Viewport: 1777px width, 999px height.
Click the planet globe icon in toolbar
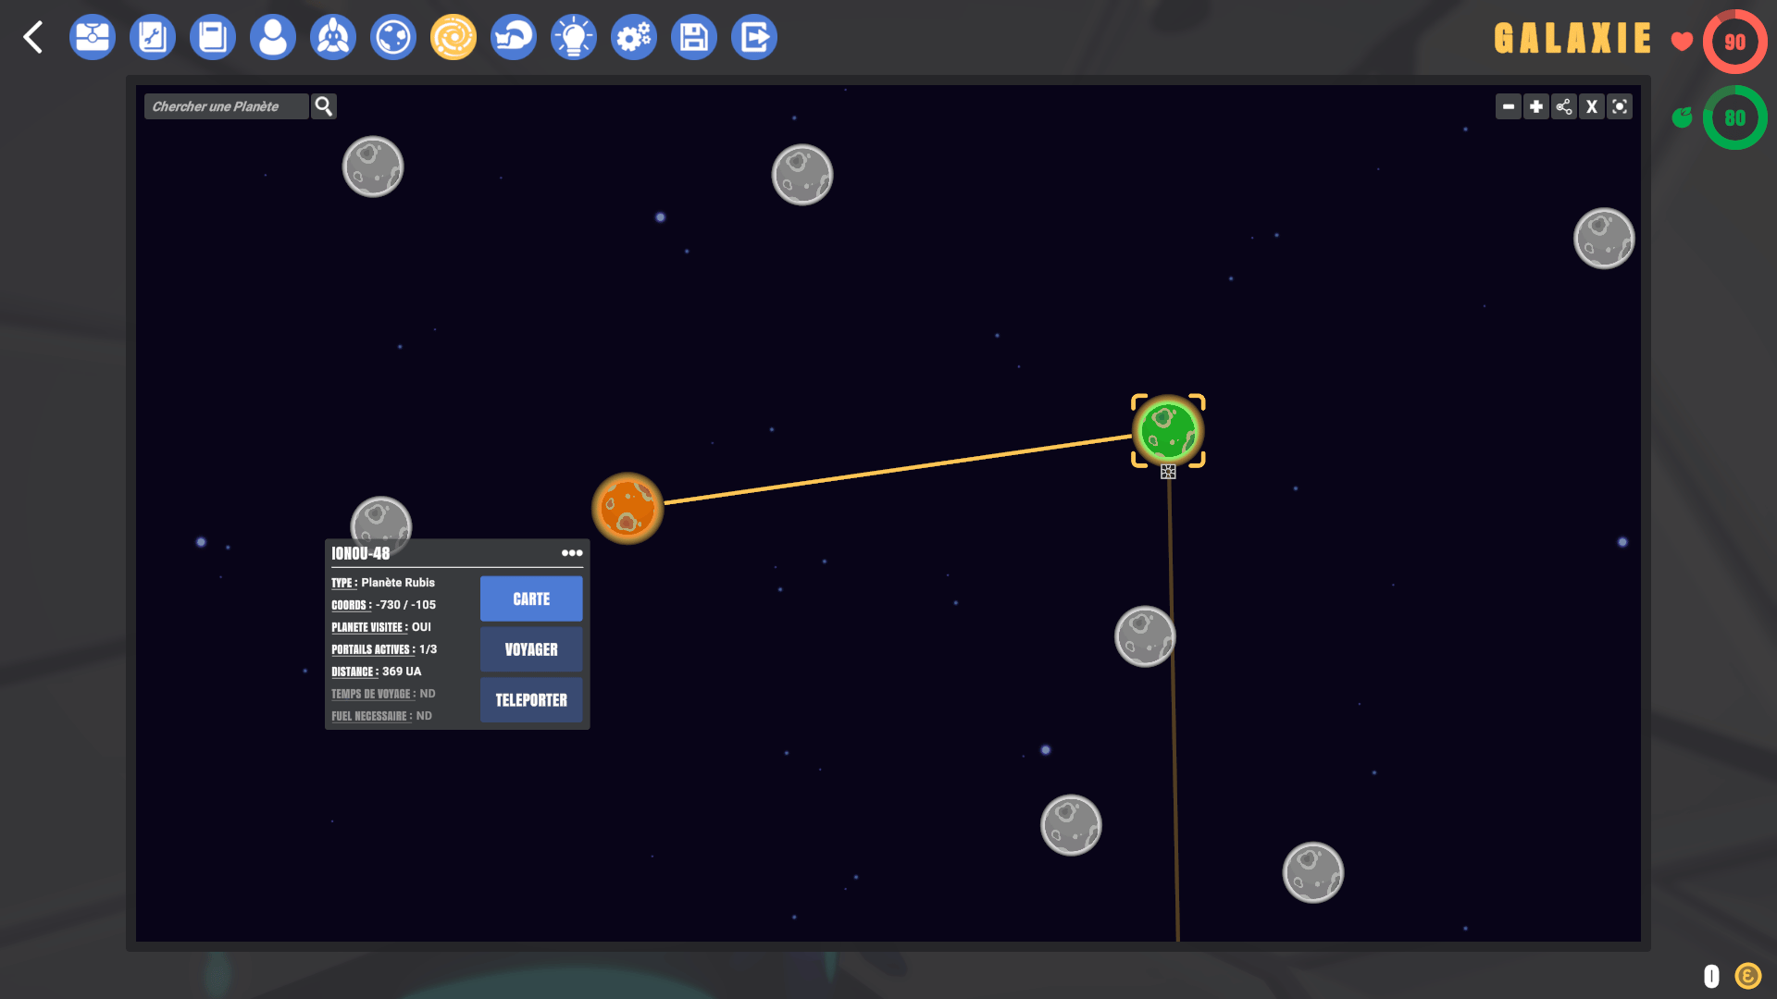[393, 38]
